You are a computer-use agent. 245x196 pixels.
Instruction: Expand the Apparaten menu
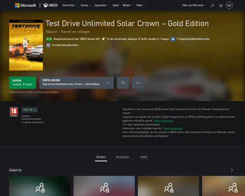(102, 5)
